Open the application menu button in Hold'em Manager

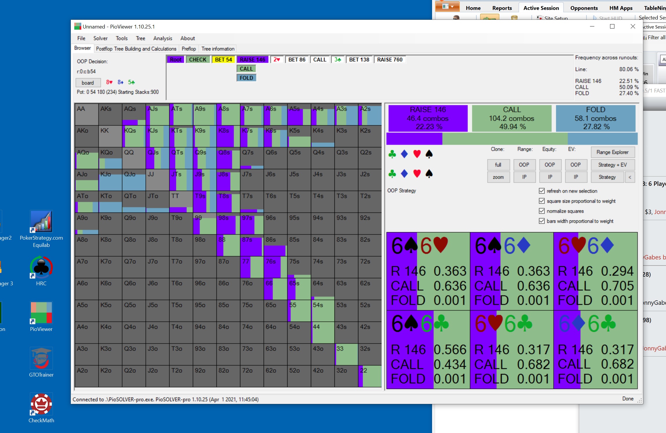click(x=447, y=6)
